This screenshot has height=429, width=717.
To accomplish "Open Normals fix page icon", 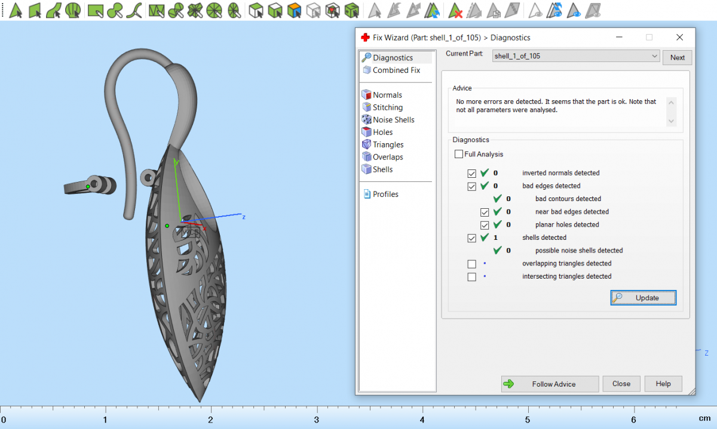I will pos(367,95).
